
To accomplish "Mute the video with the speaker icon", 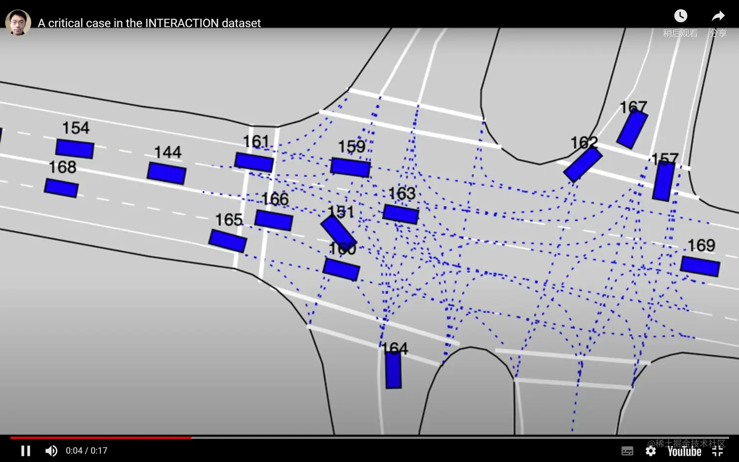I will (x=51, y=450).
